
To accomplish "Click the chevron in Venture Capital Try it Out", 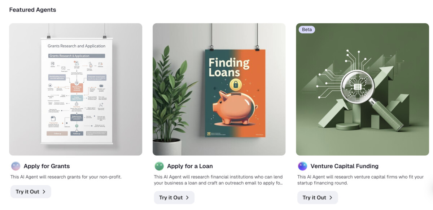I will pyautogui.click(x=331, y=197).
